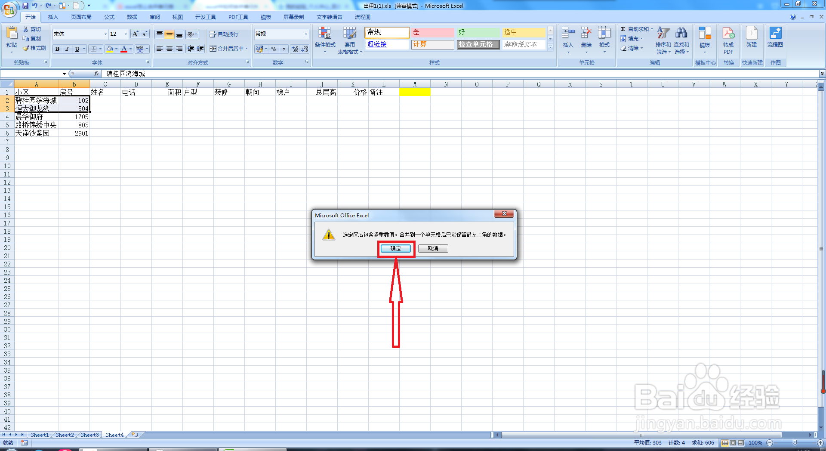Click the decrease decimal icon
Viewport: 826px width, 451px height.
tap(305, 49)
